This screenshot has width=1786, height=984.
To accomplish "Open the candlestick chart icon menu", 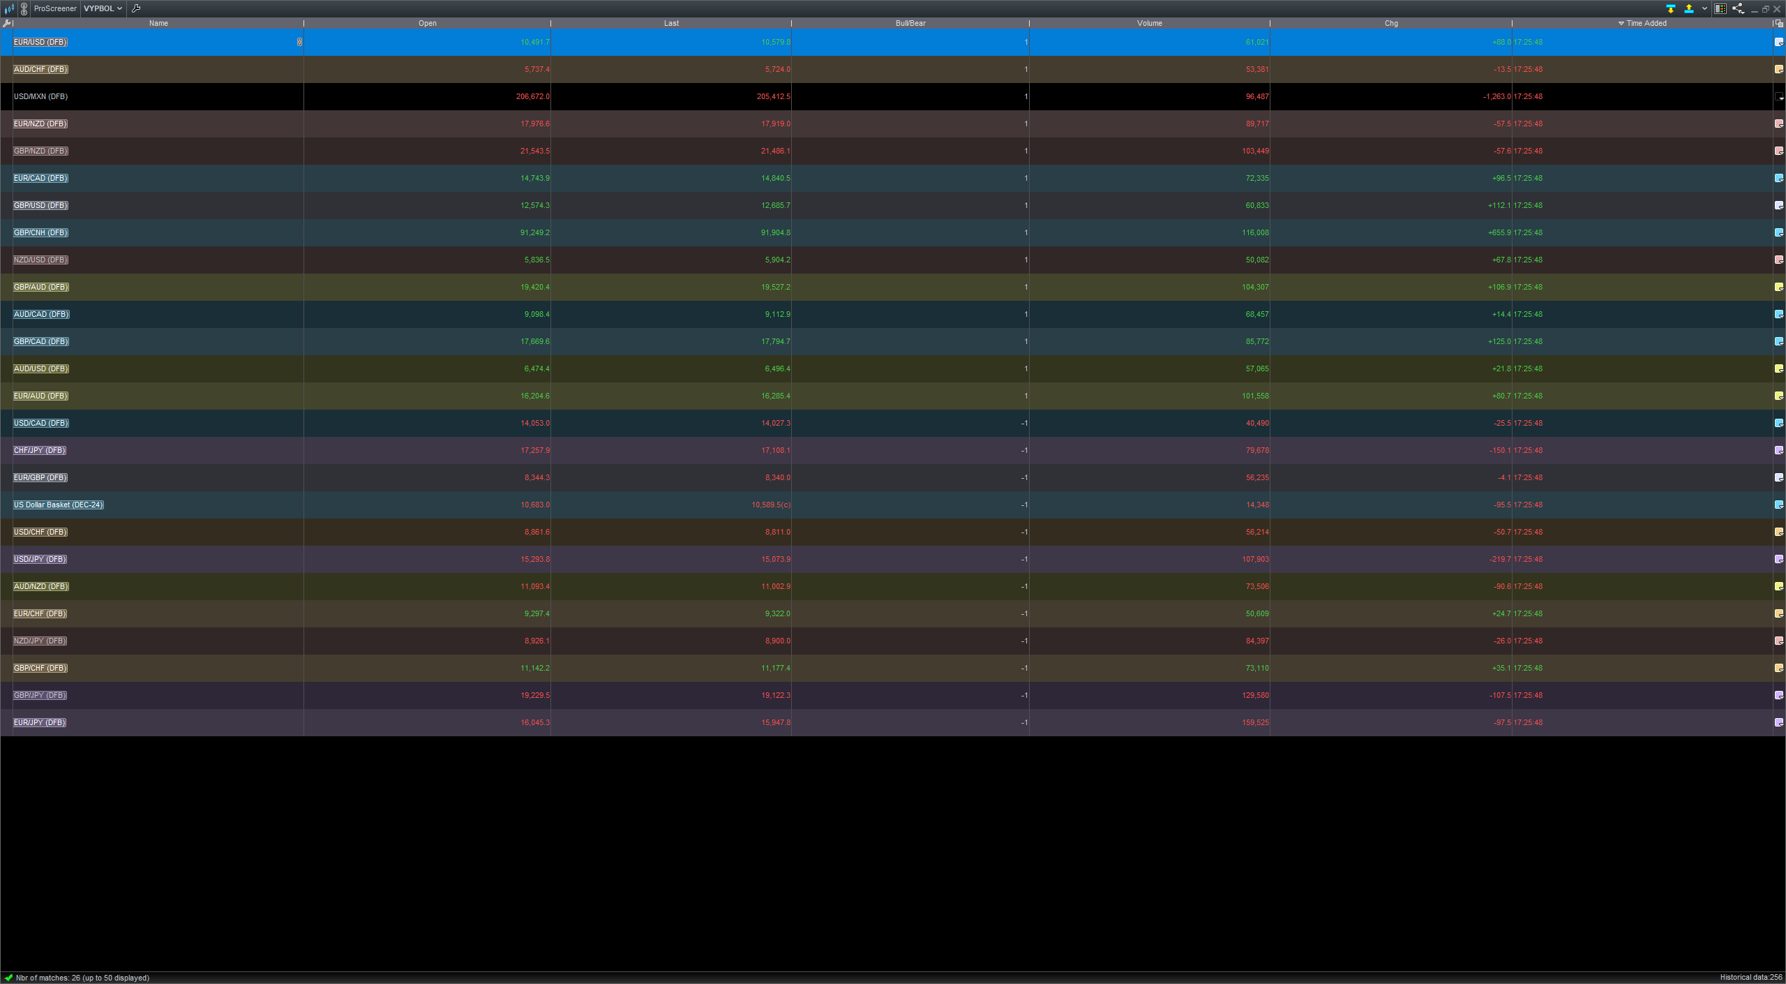I will coord(9,9).
